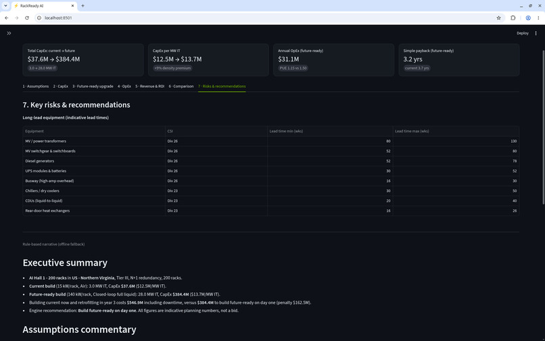Expand the sidebar with the double-chevron icon
545x341 pixels.
pyautogui.click(x=9, y=33)
